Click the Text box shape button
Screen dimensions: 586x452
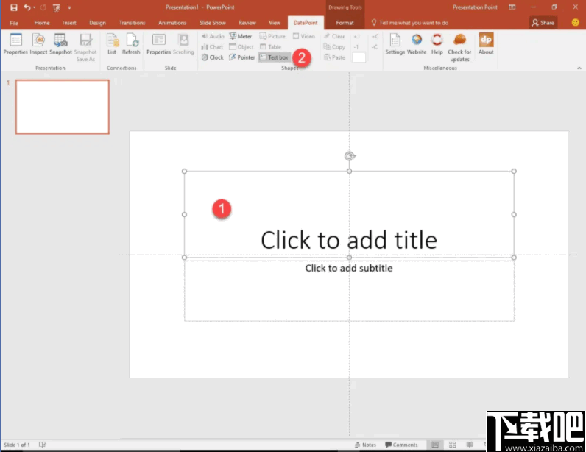tap(275, 57)
